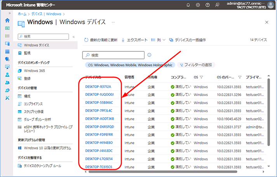The image size is (277, 177).
Task: Open notifications bell icon
Action: pyautogui.click(x=188, y=5)
